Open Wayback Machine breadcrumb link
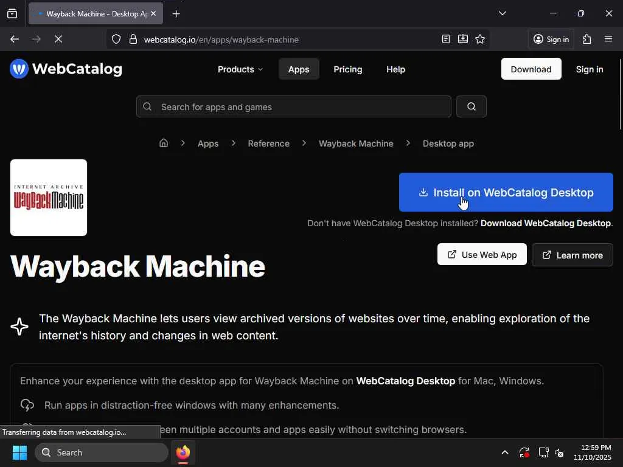623x467 pixels. pos(356,144)
